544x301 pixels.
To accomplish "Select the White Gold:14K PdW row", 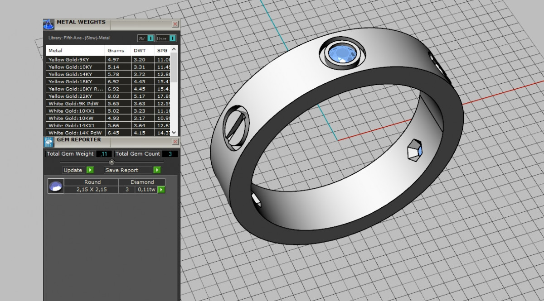I will point(75,133).
